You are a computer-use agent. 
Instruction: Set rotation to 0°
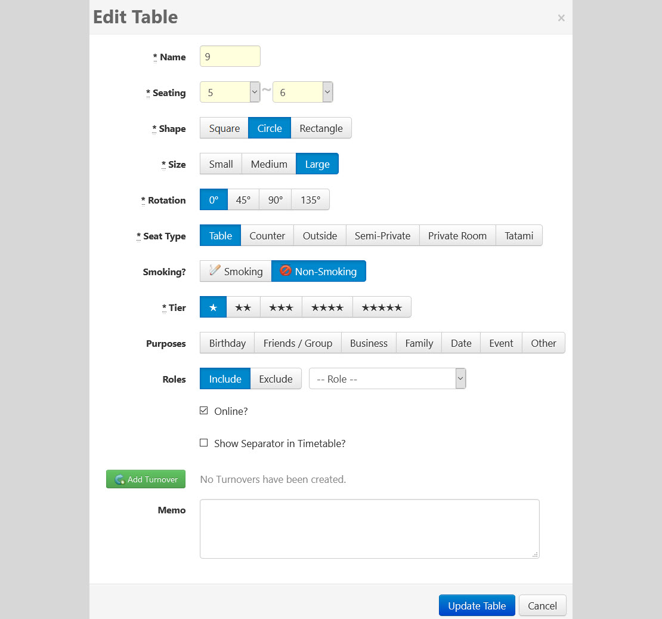click(x=214, y=200)
